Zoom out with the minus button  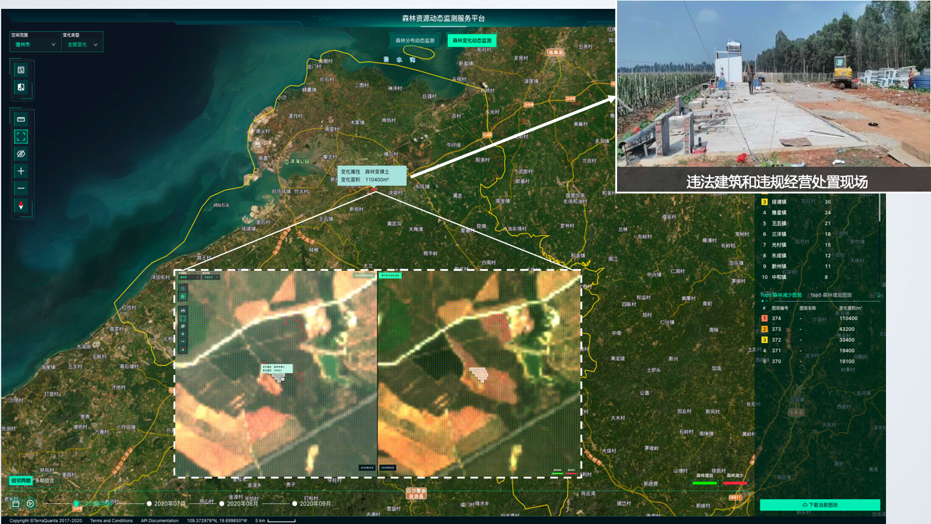click(21, 188)
